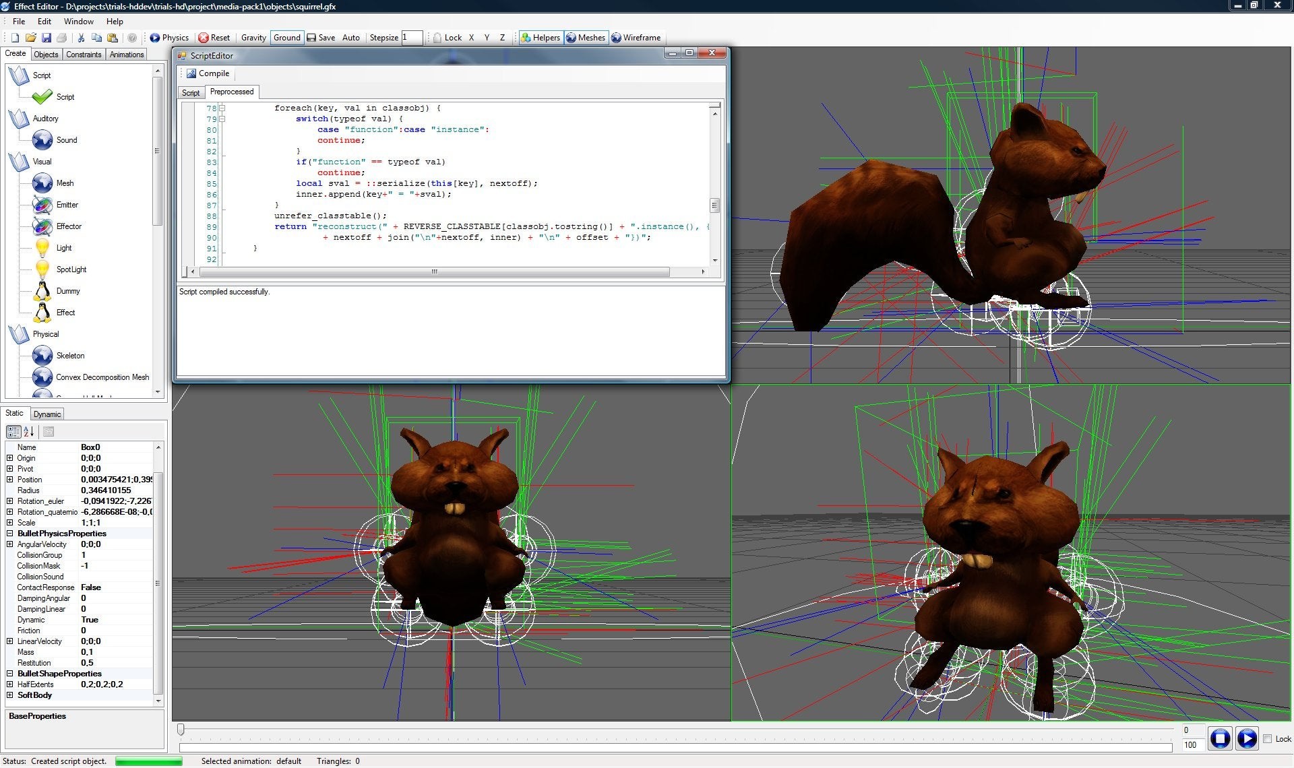
Task: Toggle Wireframe rendering mode
Action: pyautogui.click(x=636, y=38)
